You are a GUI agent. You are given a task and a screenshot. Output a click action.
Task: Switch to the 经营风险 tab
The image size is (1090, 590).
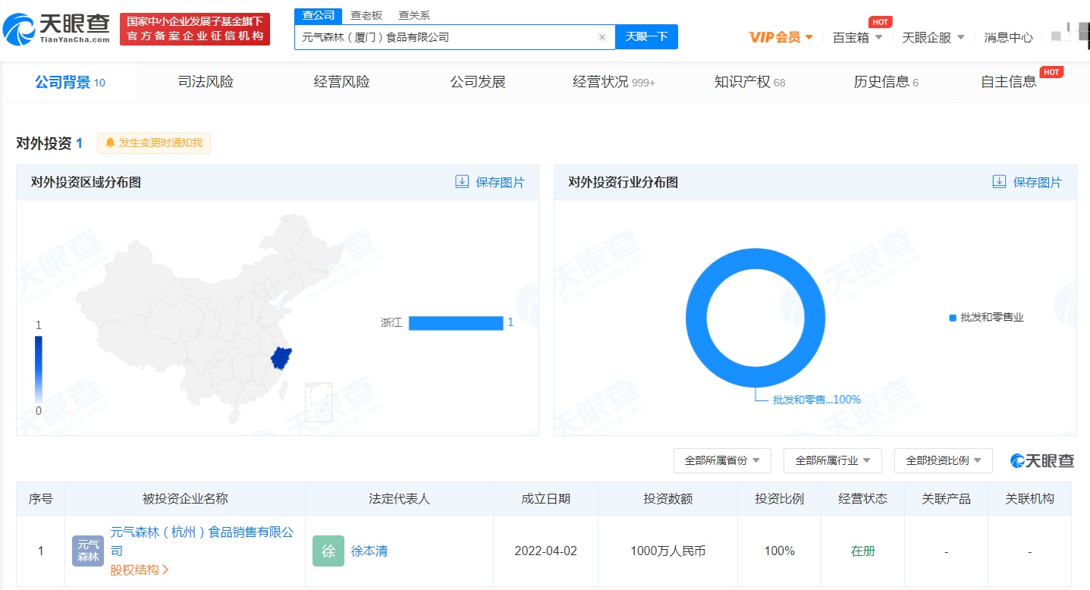(x=342, y=82)
